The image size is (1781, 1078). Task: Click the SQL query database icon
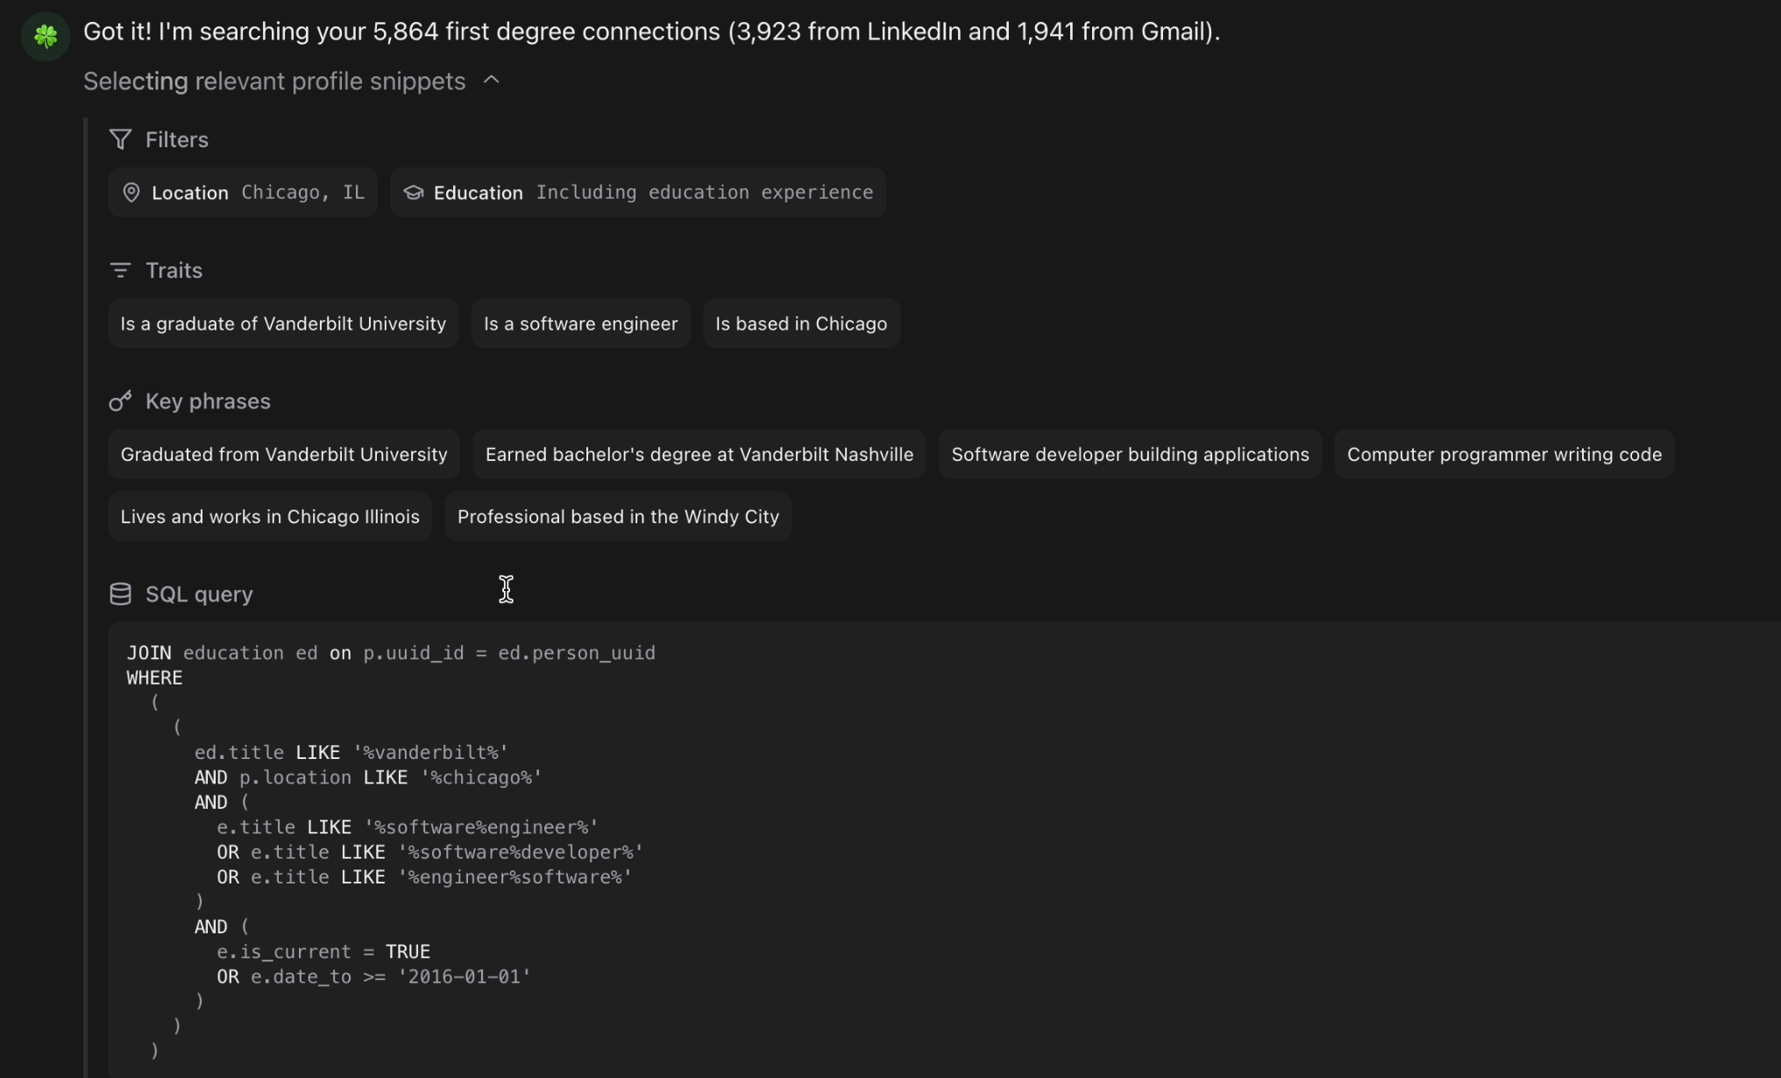(120, 594)
